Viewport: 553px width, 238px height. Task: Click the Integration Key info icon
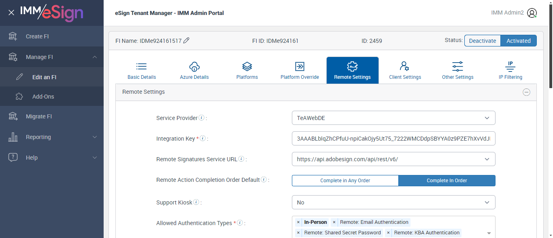click(203, 139)
